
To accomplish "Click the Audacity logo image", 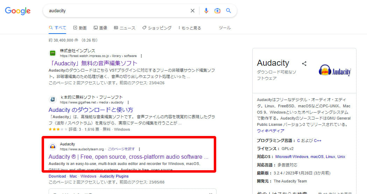I will [x=335, y=70].
